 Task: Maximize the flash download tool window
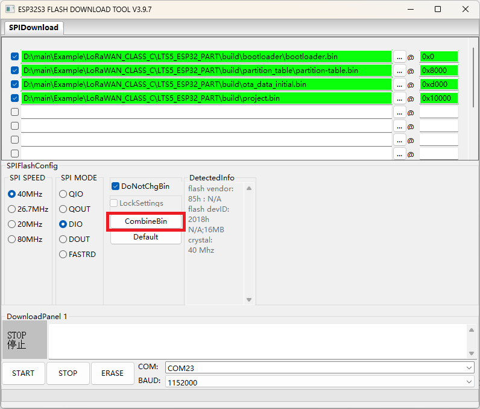point(438,9)
